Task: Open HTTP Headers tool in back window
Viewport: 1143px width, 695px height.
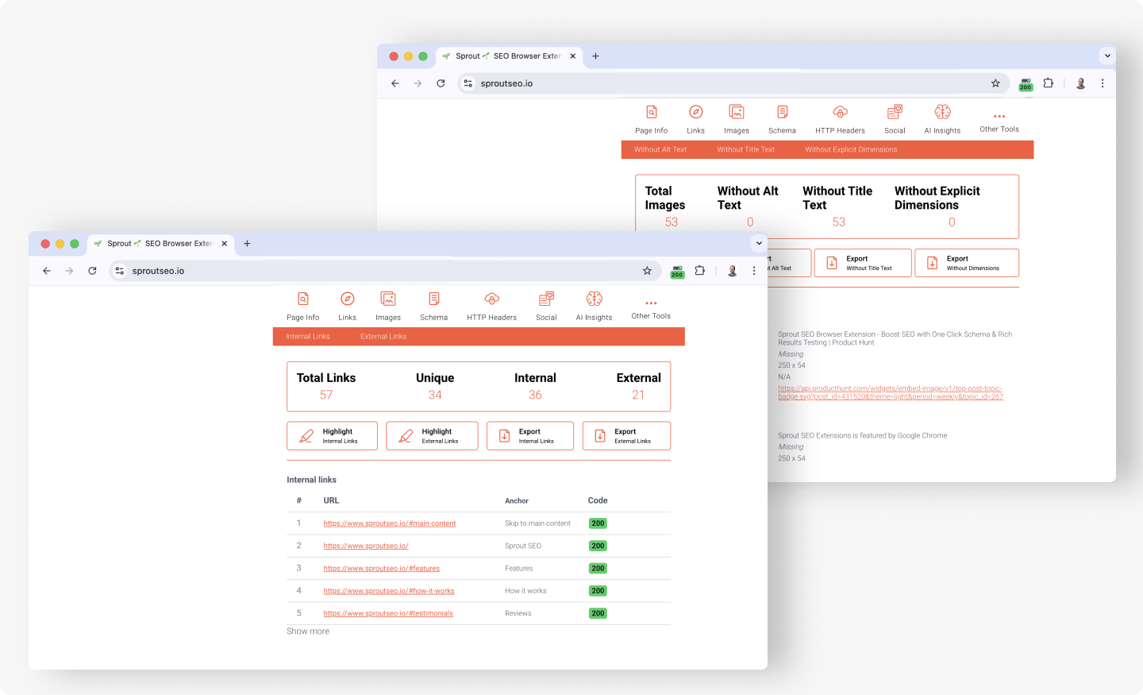Action: tap(840, 119)
